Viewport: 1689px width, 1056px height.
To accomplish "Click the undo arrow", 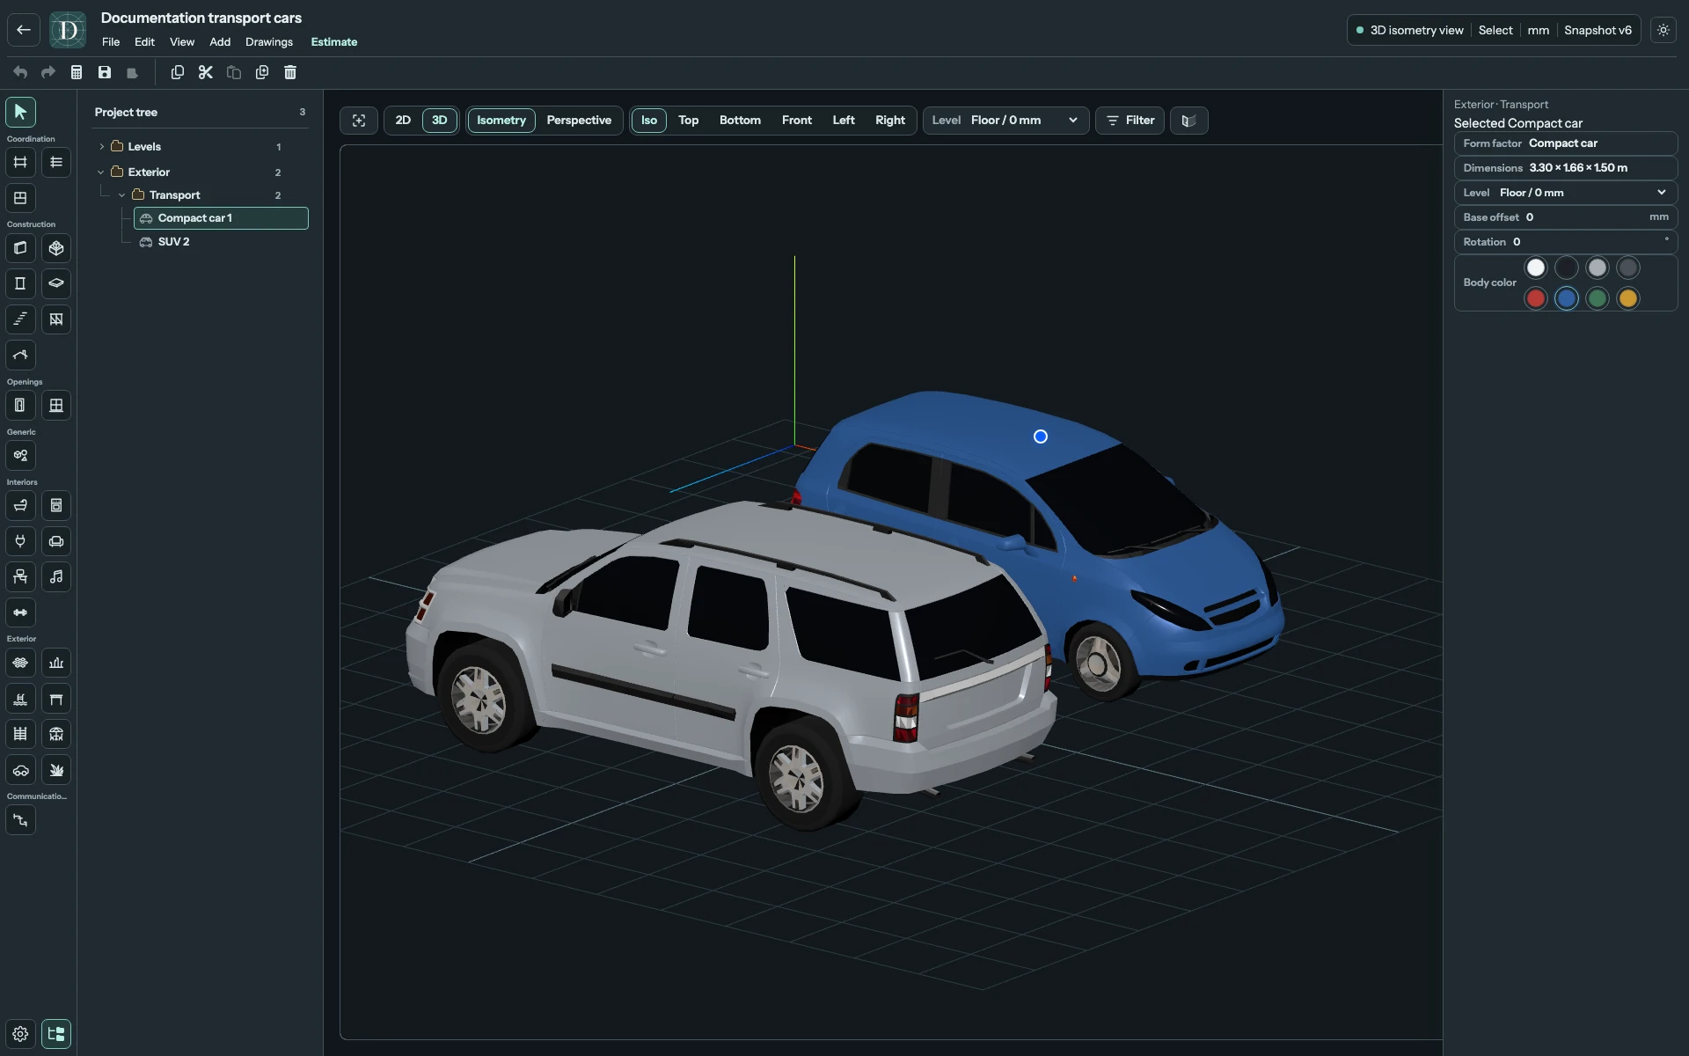I will point(20,72).
